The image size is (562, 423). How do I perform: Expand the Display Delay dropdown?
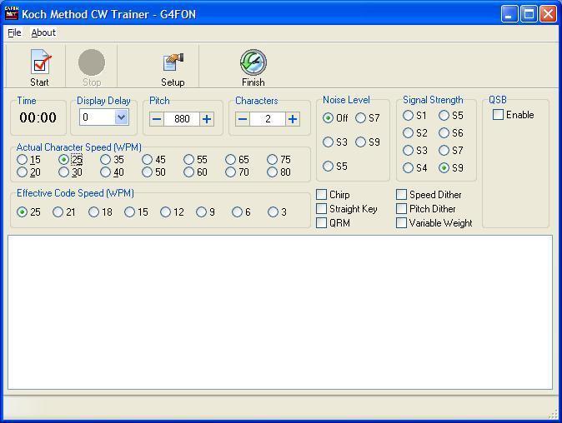coord(121,118)
